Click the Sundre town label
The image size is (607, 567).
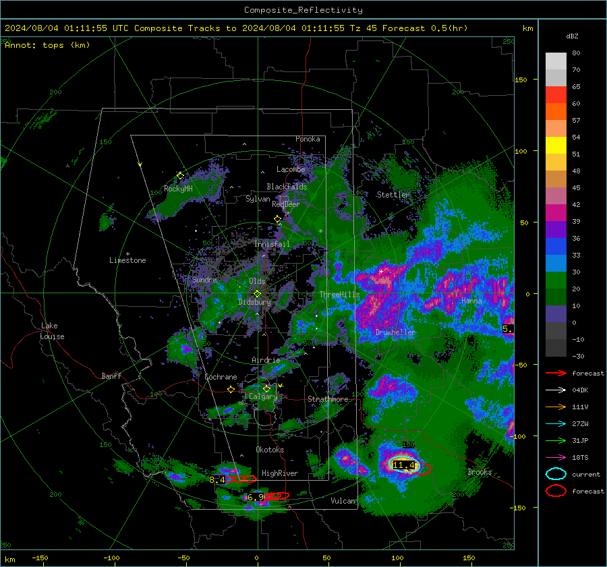point(204,279)
